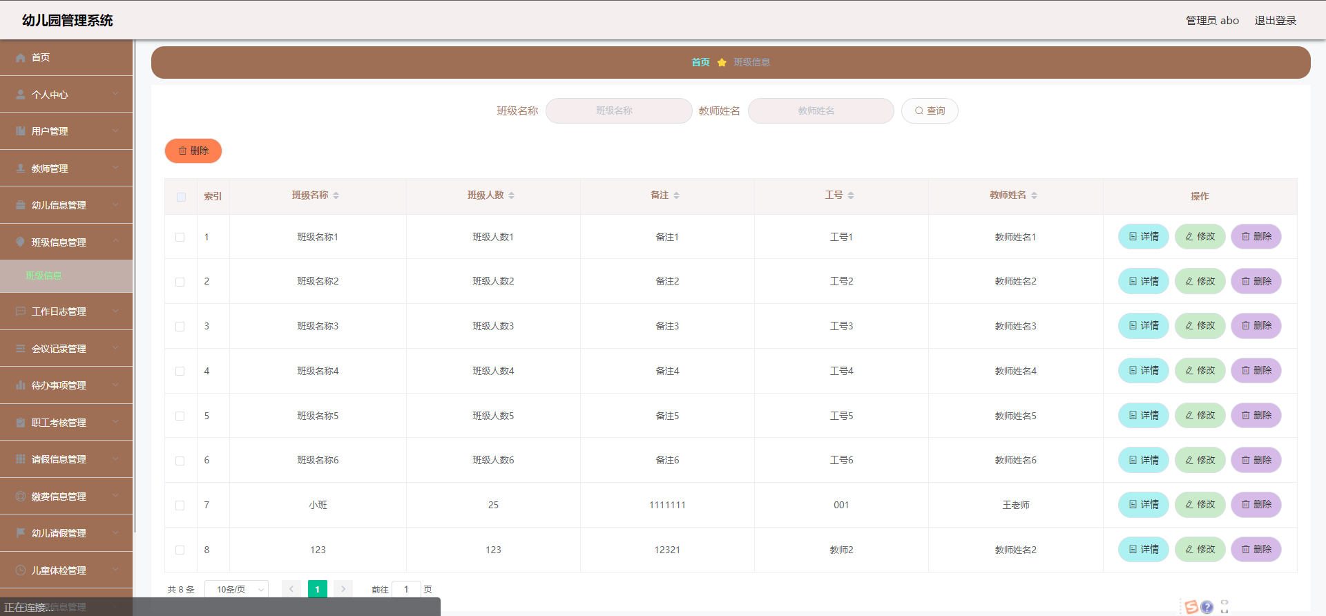Click the sort arrows beside 教师姓名 header

click(1034, 195)
